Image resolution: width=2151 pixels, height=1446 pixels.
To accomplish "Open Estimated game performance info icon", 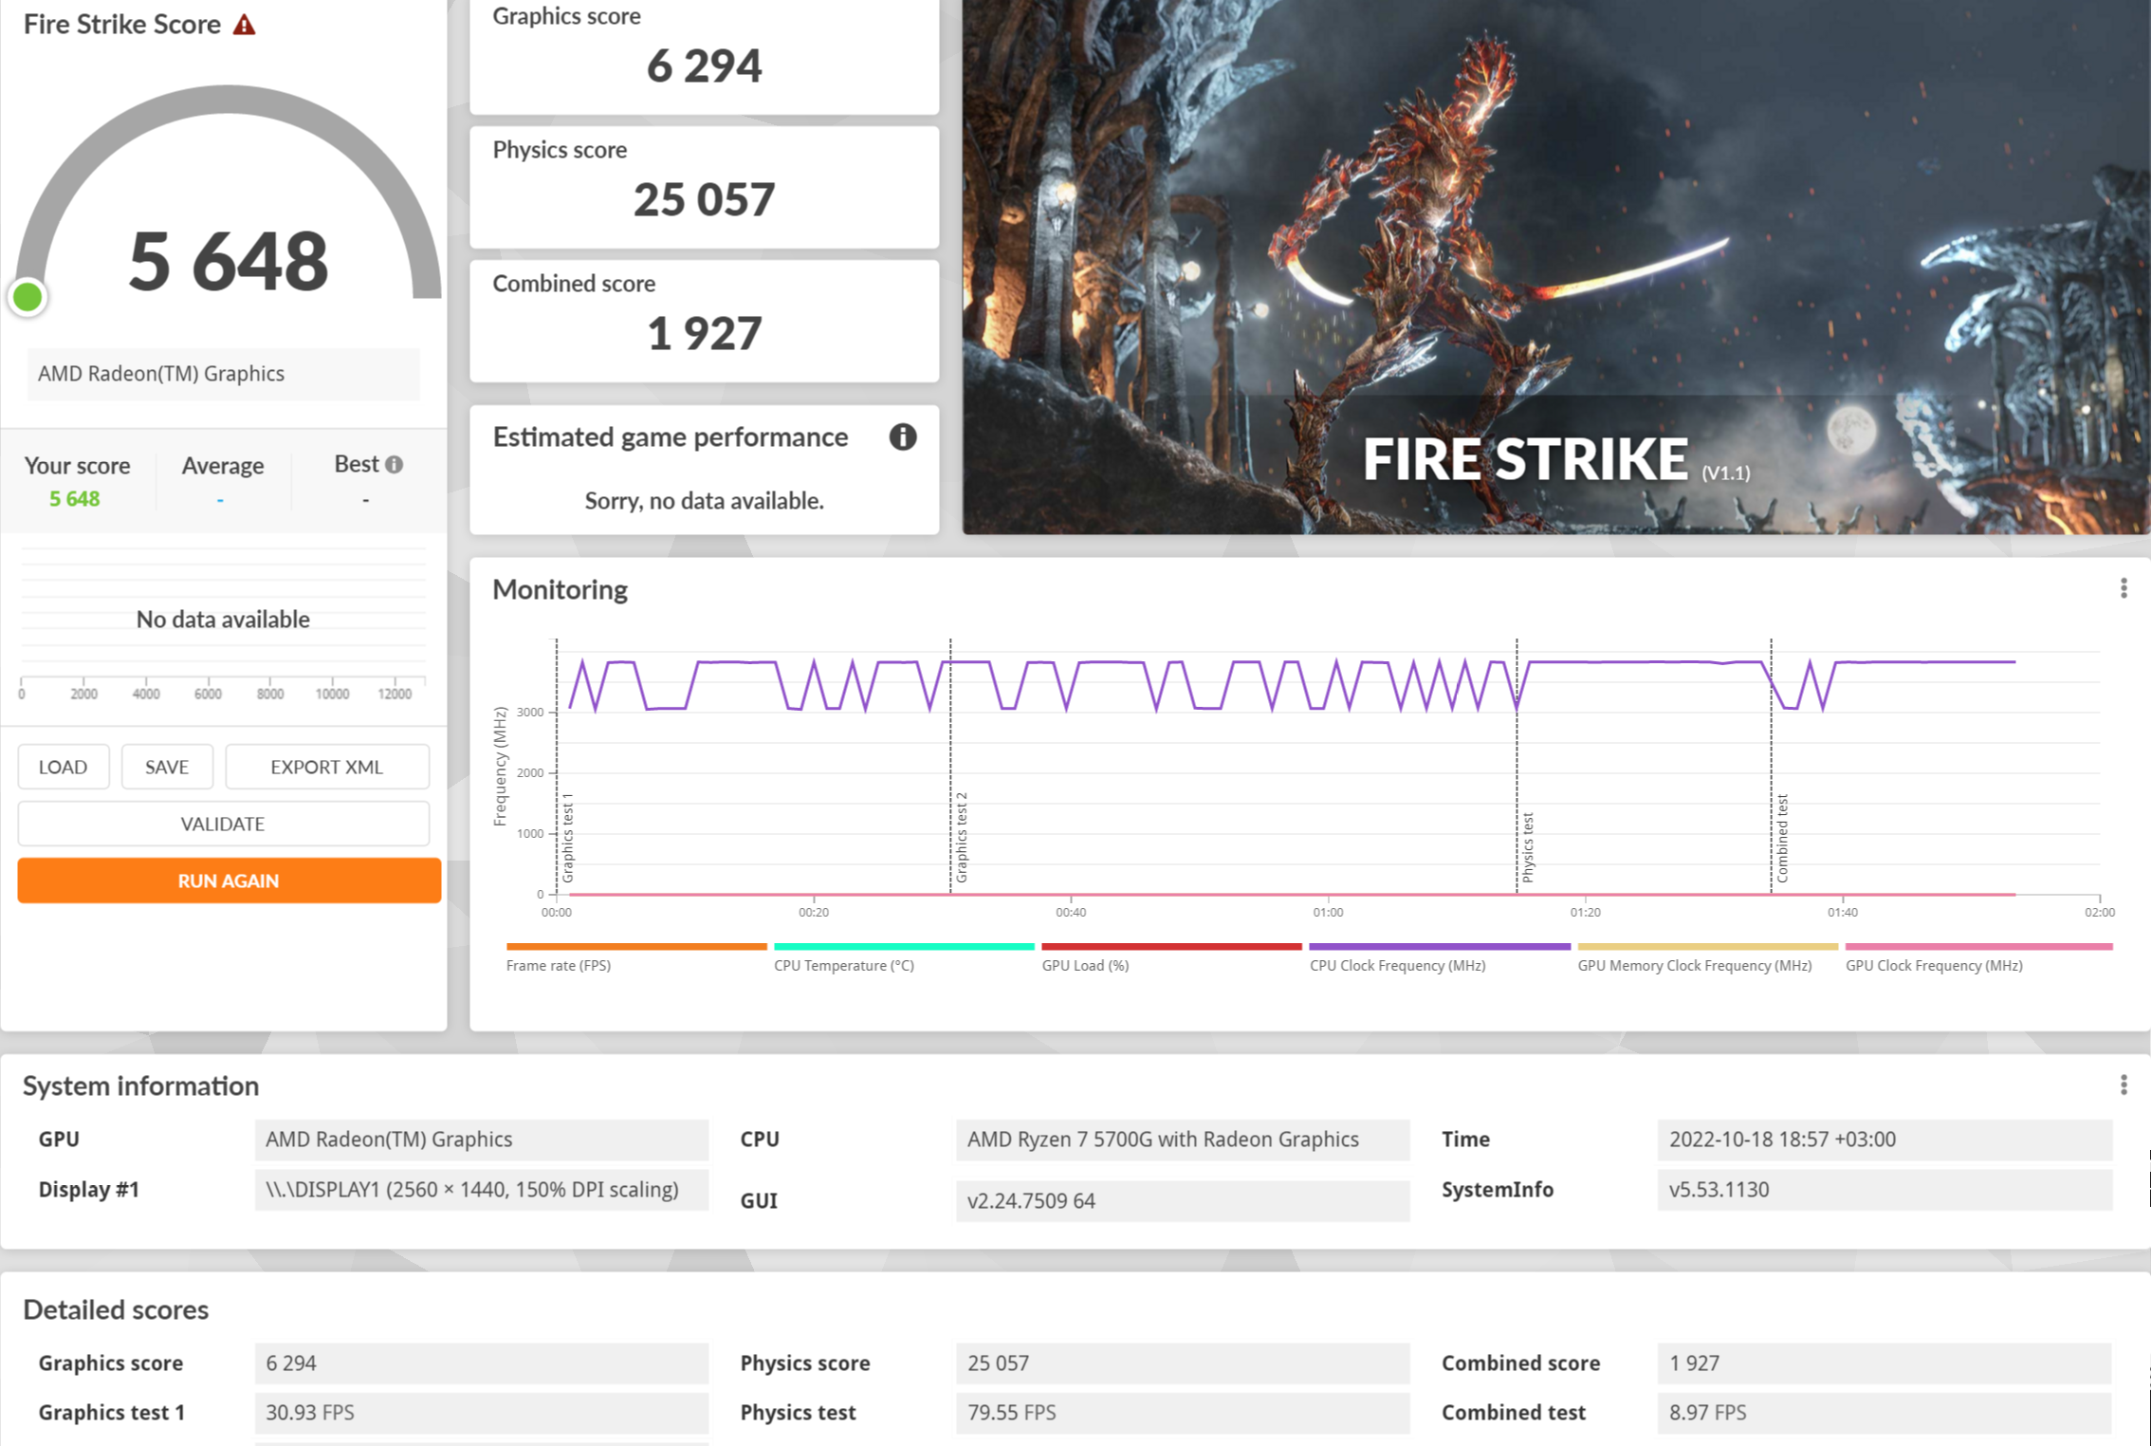I will pos(902,436).
